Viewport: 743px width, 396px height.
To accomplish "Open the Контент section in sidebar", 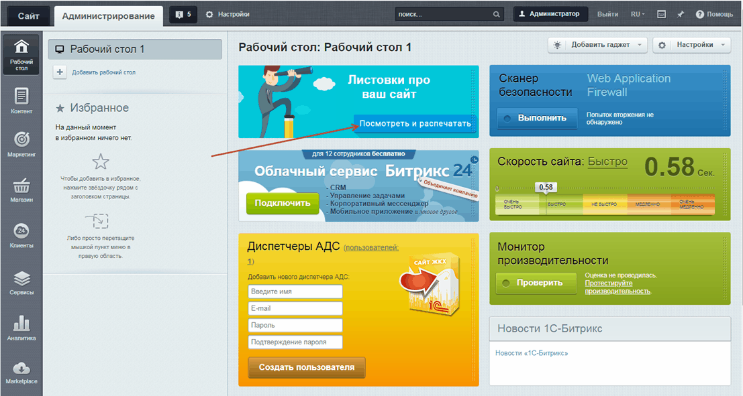I will click(x=21, y=101).
